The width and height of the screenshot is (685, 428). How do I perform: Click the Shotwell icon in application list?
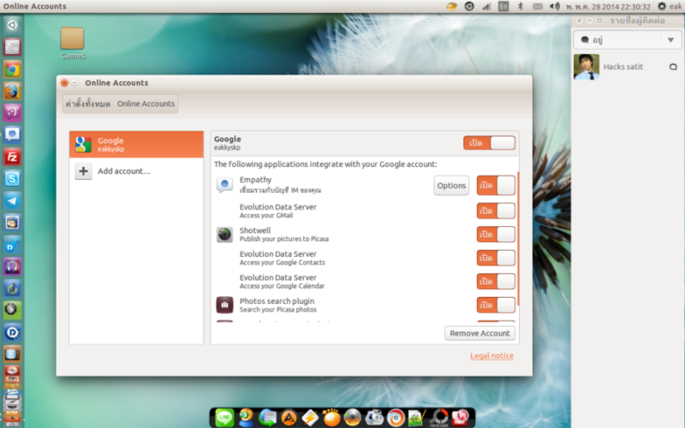pyautogui.click(x=224, y=235)
